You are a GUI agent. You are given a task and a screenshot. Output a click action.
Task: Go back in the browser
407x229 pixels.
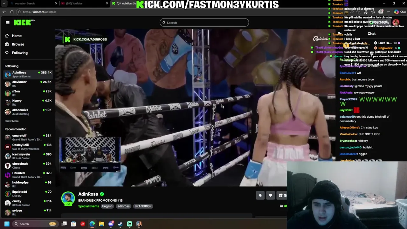(x=4, y=12)
